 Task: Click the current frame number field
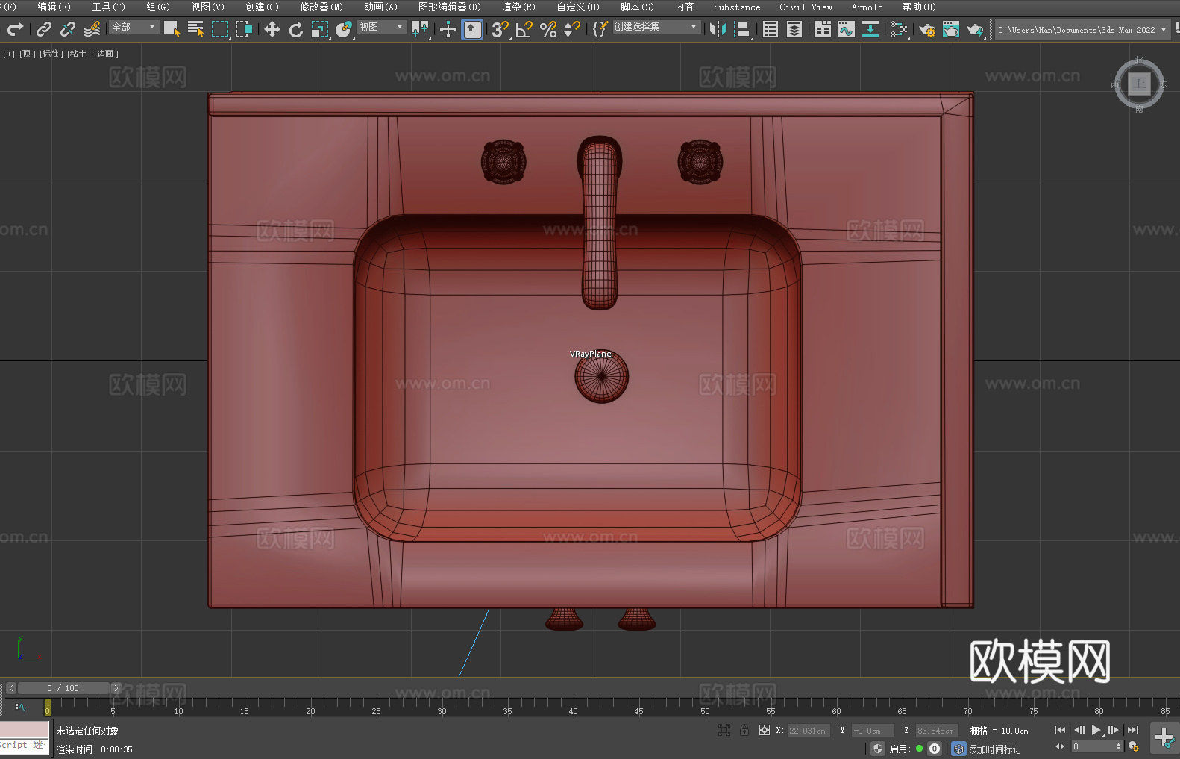click(1093, 746)
